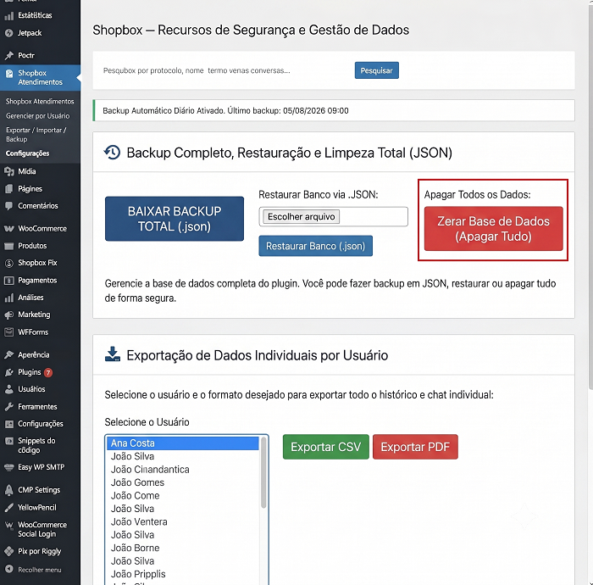Screen dimensions: 593x585
Task: Click the Snippets do código icon
Action: [9, 441]
